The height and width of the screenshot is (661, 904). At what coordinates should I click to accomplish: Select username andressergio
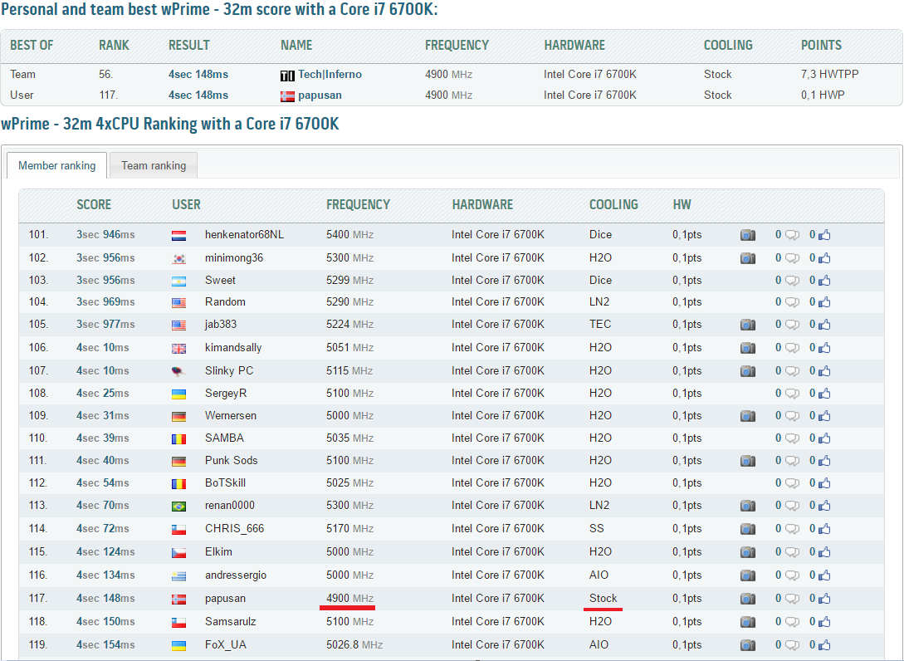236,575
